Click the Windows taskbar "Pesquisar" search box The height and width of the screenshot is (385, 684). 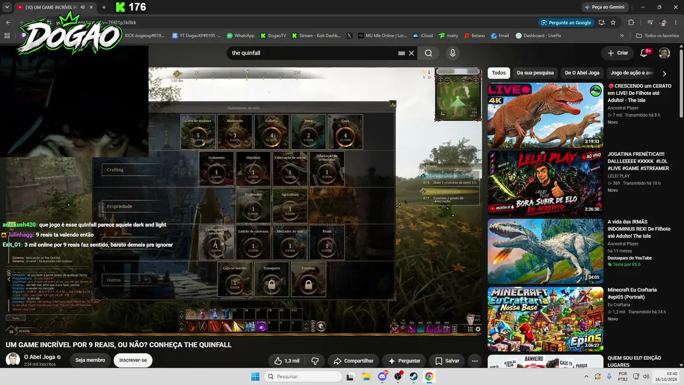pos(304,376)
